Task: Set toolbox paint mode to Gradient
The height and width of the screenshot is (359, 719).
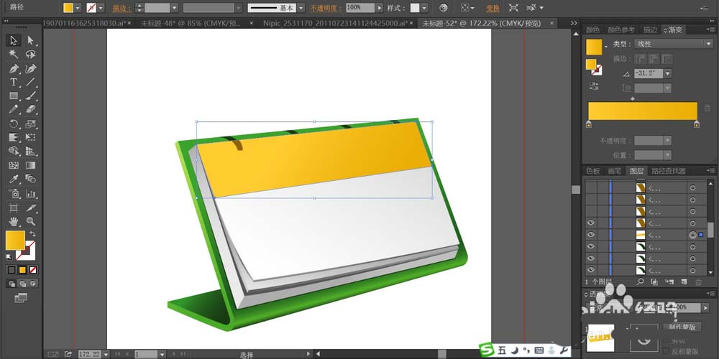Action: [22, 270]
